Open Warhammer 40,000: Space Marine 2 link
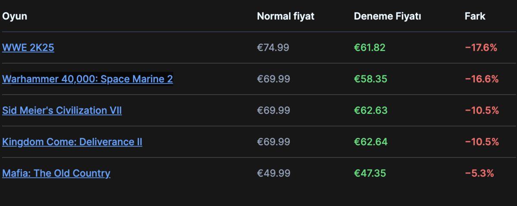 tap(87, 79)
